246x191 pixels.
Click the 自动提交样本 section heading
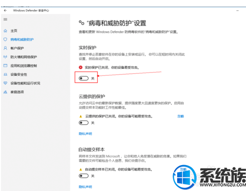pyautogui.click(x=91, y=149)
